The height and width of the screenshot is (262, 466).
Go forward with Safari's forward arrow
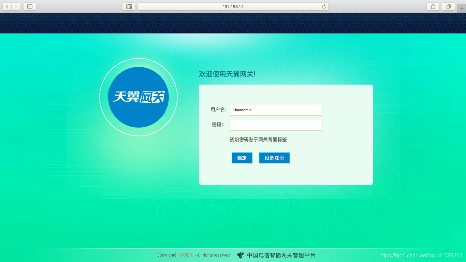click(16, 6)
